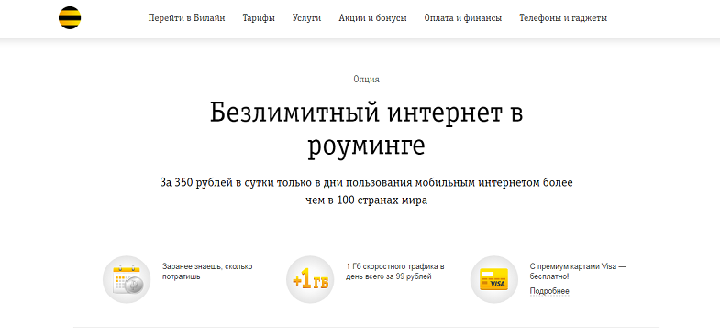Image resolution: width=720 pixels, height=335 pixels.
Task: Follow the Подробнее link
Action: pyautogui.click(x=549, y=291)
